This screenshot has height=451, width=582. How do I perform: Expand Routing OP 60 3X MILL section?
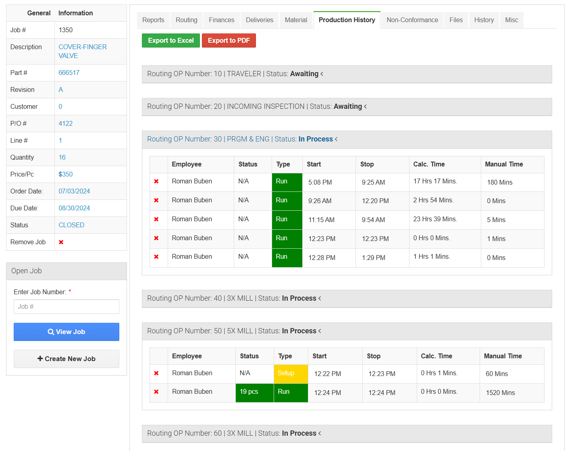point(234,433)
